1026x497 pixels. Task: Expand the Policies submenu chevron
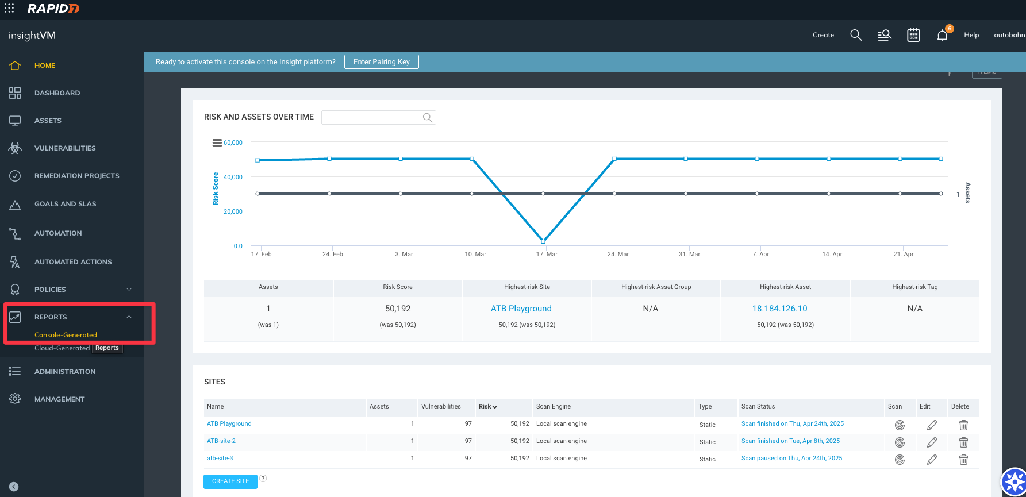129,290
